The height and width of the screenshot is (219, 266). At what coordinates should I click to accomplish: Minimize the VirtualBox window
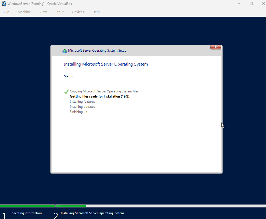pyautogui.click(x=239, y=3)
